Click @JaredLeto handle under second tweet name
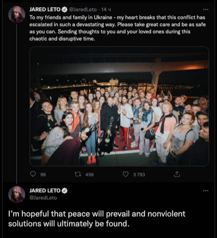Image resolution: width=217 pixels, height=238 pixels. pos(43,198)
